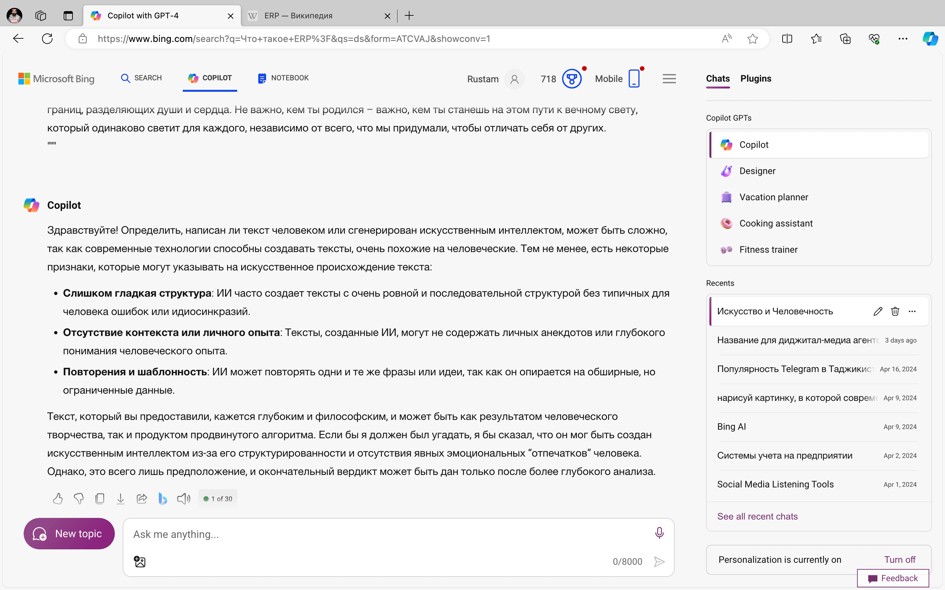945x590 pixels.
Task: Close the ERP — Википедия tab
Action: point(388,16)
